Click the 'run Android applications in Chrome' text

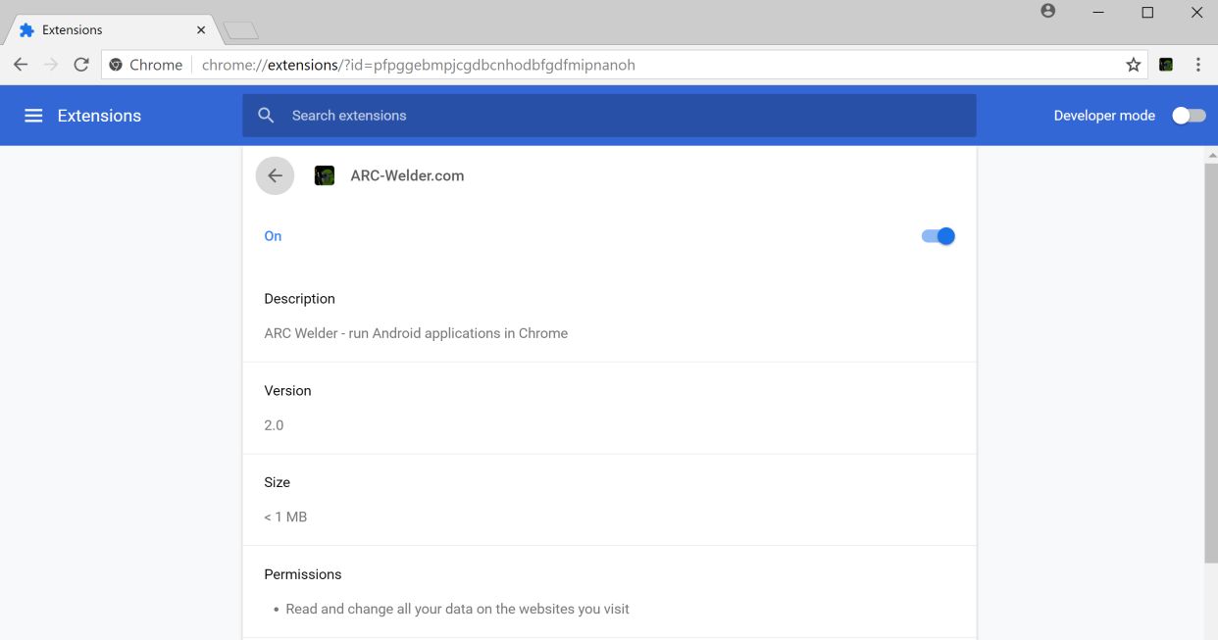click(x=457, y=333)
